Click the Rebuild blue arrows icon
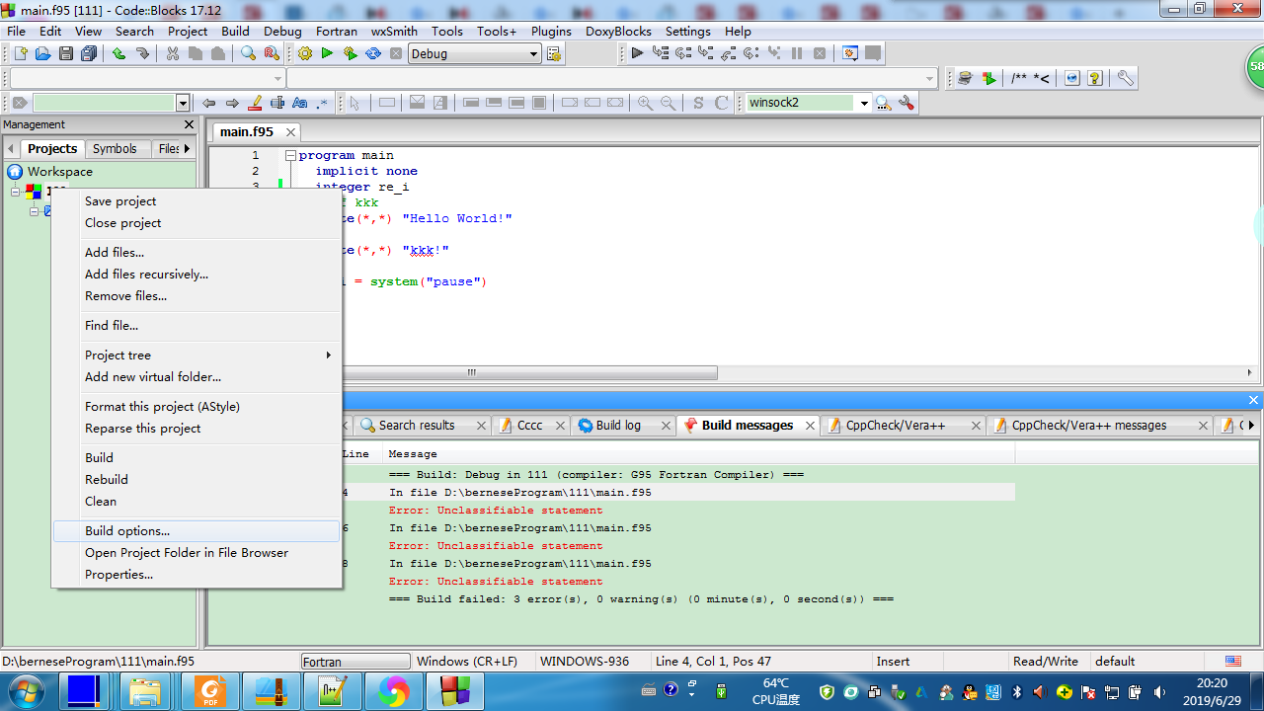The height and width of the screenshot is (711, 1264). tap(373, 53)
